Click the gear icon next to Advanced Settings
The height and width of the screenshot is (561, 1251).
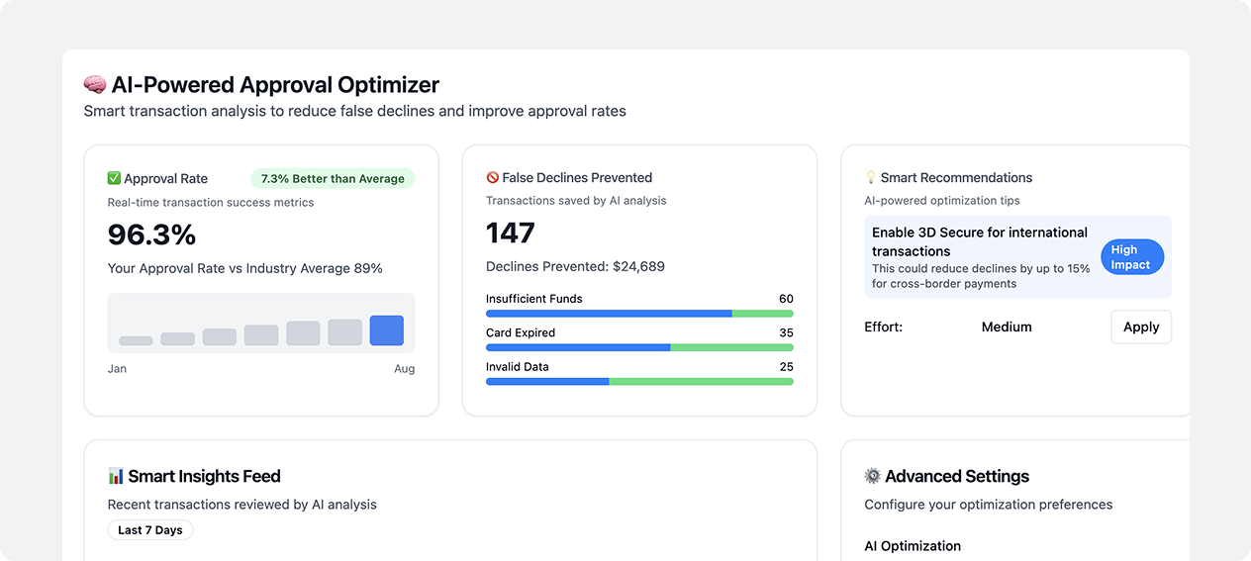(x=872, y=477)
